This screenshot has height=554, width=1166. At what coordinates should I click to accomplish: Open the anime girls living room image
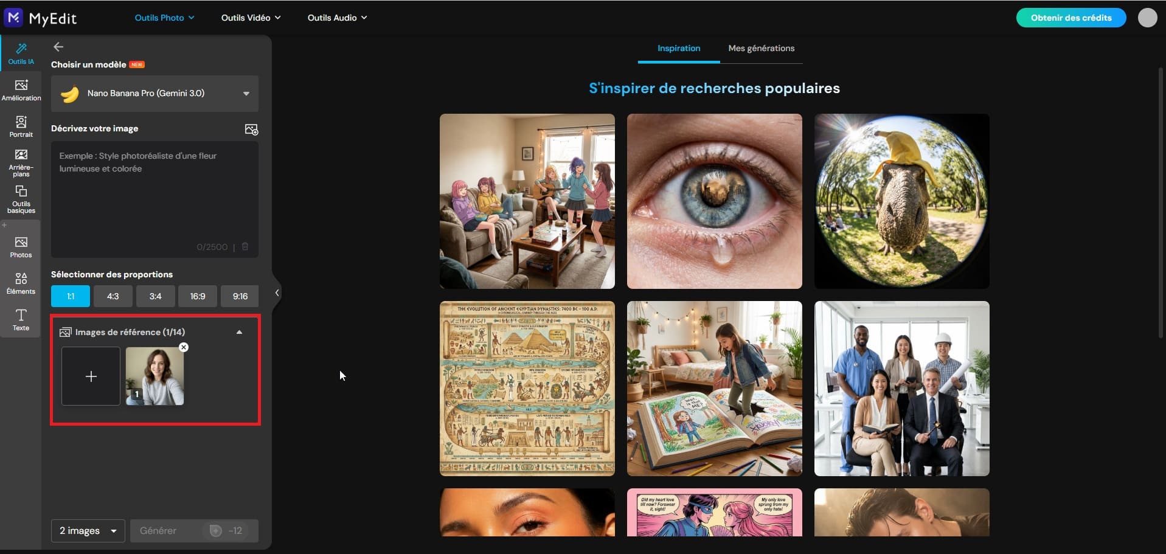coord(527,201)
